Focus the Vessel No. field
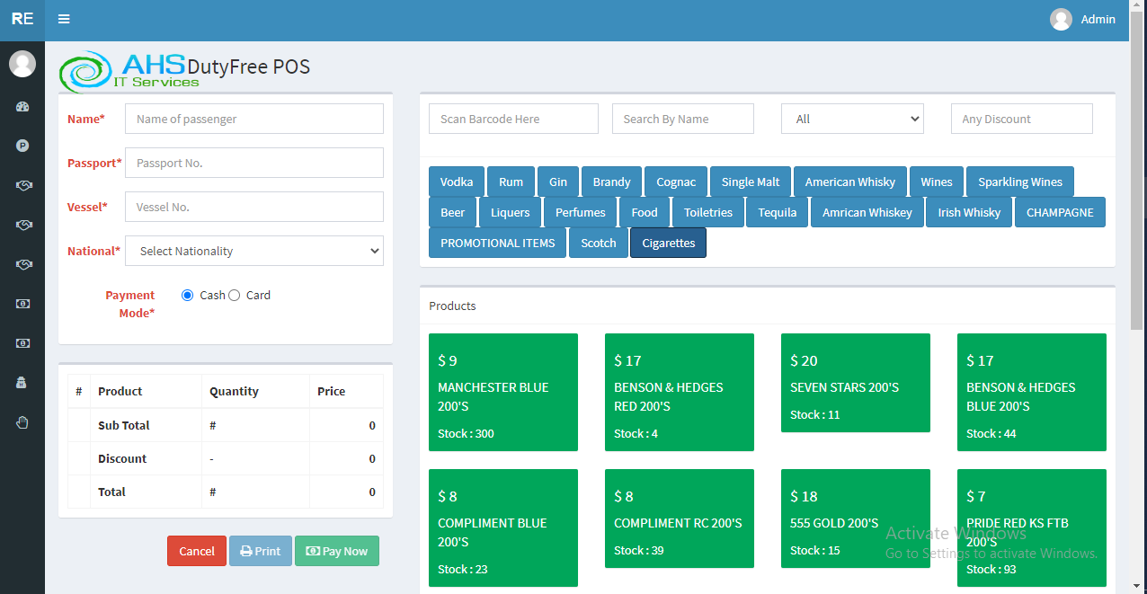 pos(254,207)
